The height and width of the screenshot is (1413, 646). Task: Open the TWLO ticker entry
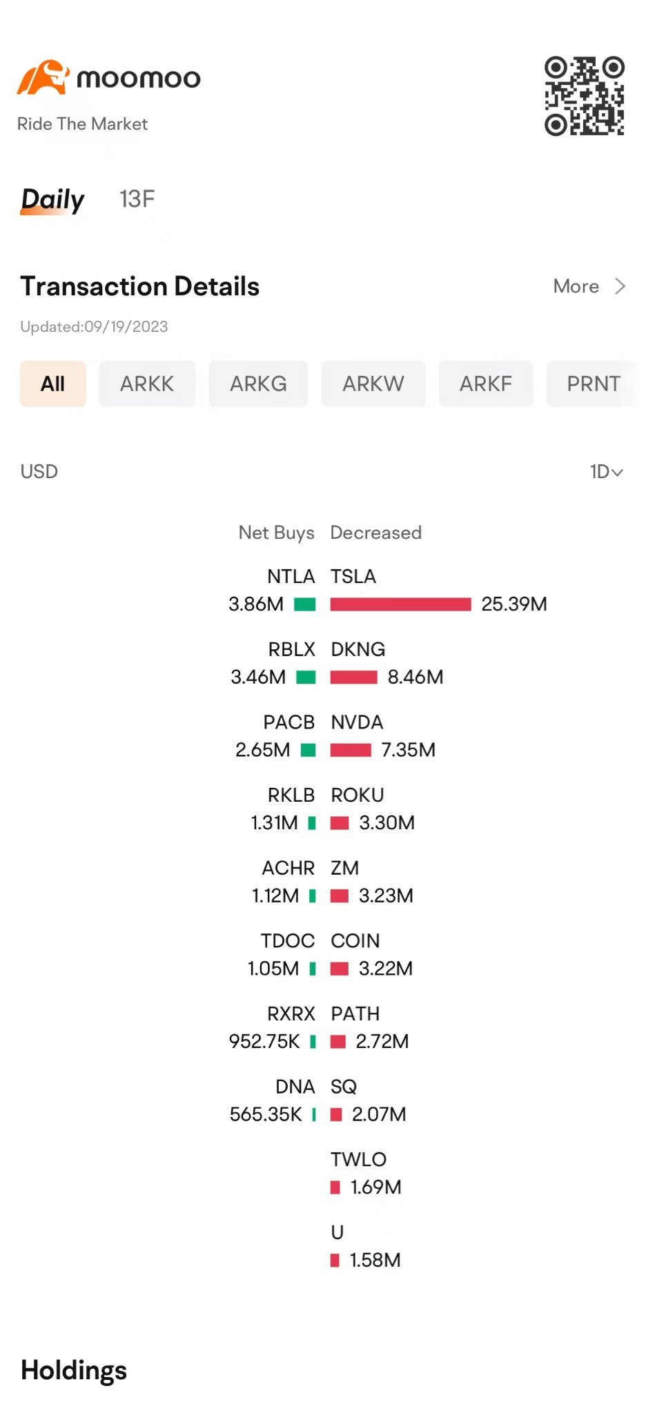click(358, 1160)
